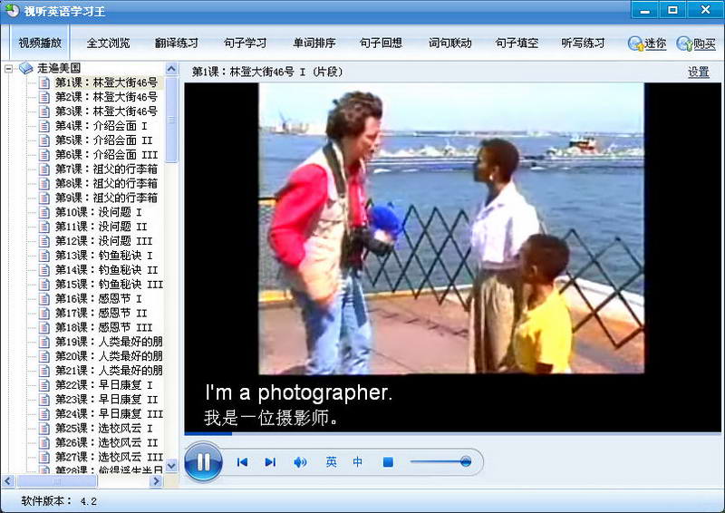725x513 pixels.
Task: Click the 购买 purchase icon
Action: click(x=684, y=44)
